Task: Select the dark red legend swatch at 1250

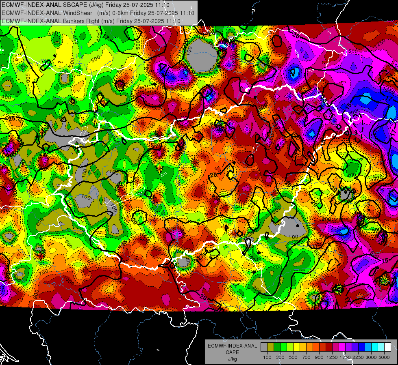Action: pyautogui.click(x=329, y=347)
